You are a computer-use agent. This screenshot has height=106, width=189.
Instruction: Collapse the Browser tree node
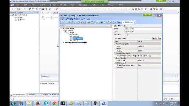pos(64,31)
